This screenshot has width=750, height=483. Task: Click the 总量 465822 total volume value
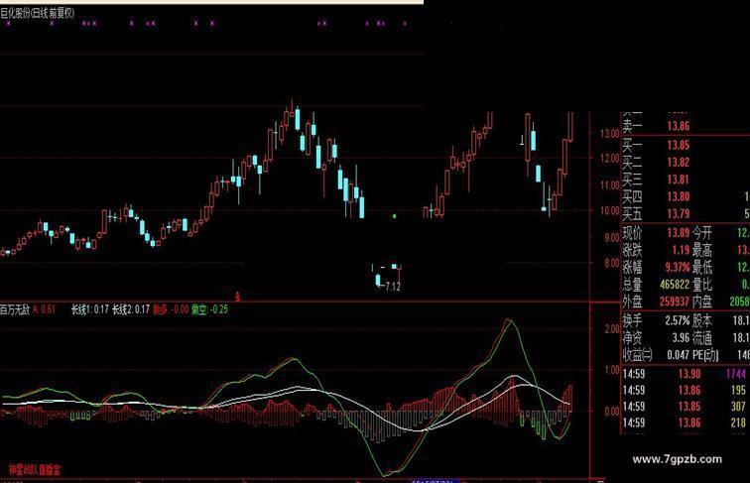click(675, 285)
